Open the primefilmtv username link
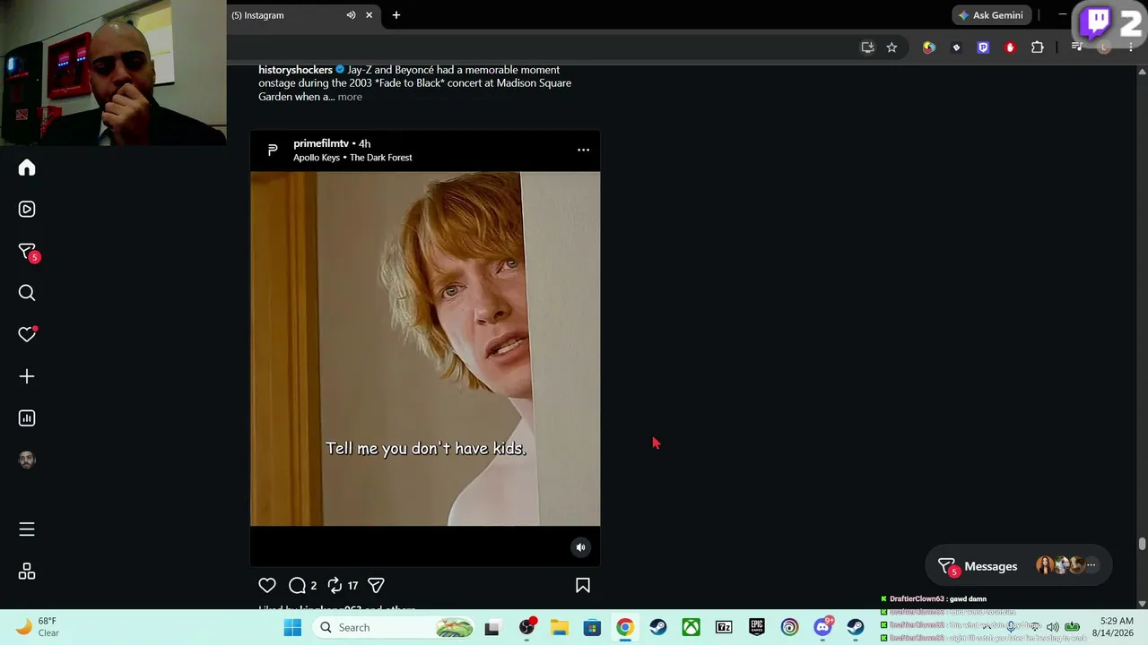 [321, 143]
